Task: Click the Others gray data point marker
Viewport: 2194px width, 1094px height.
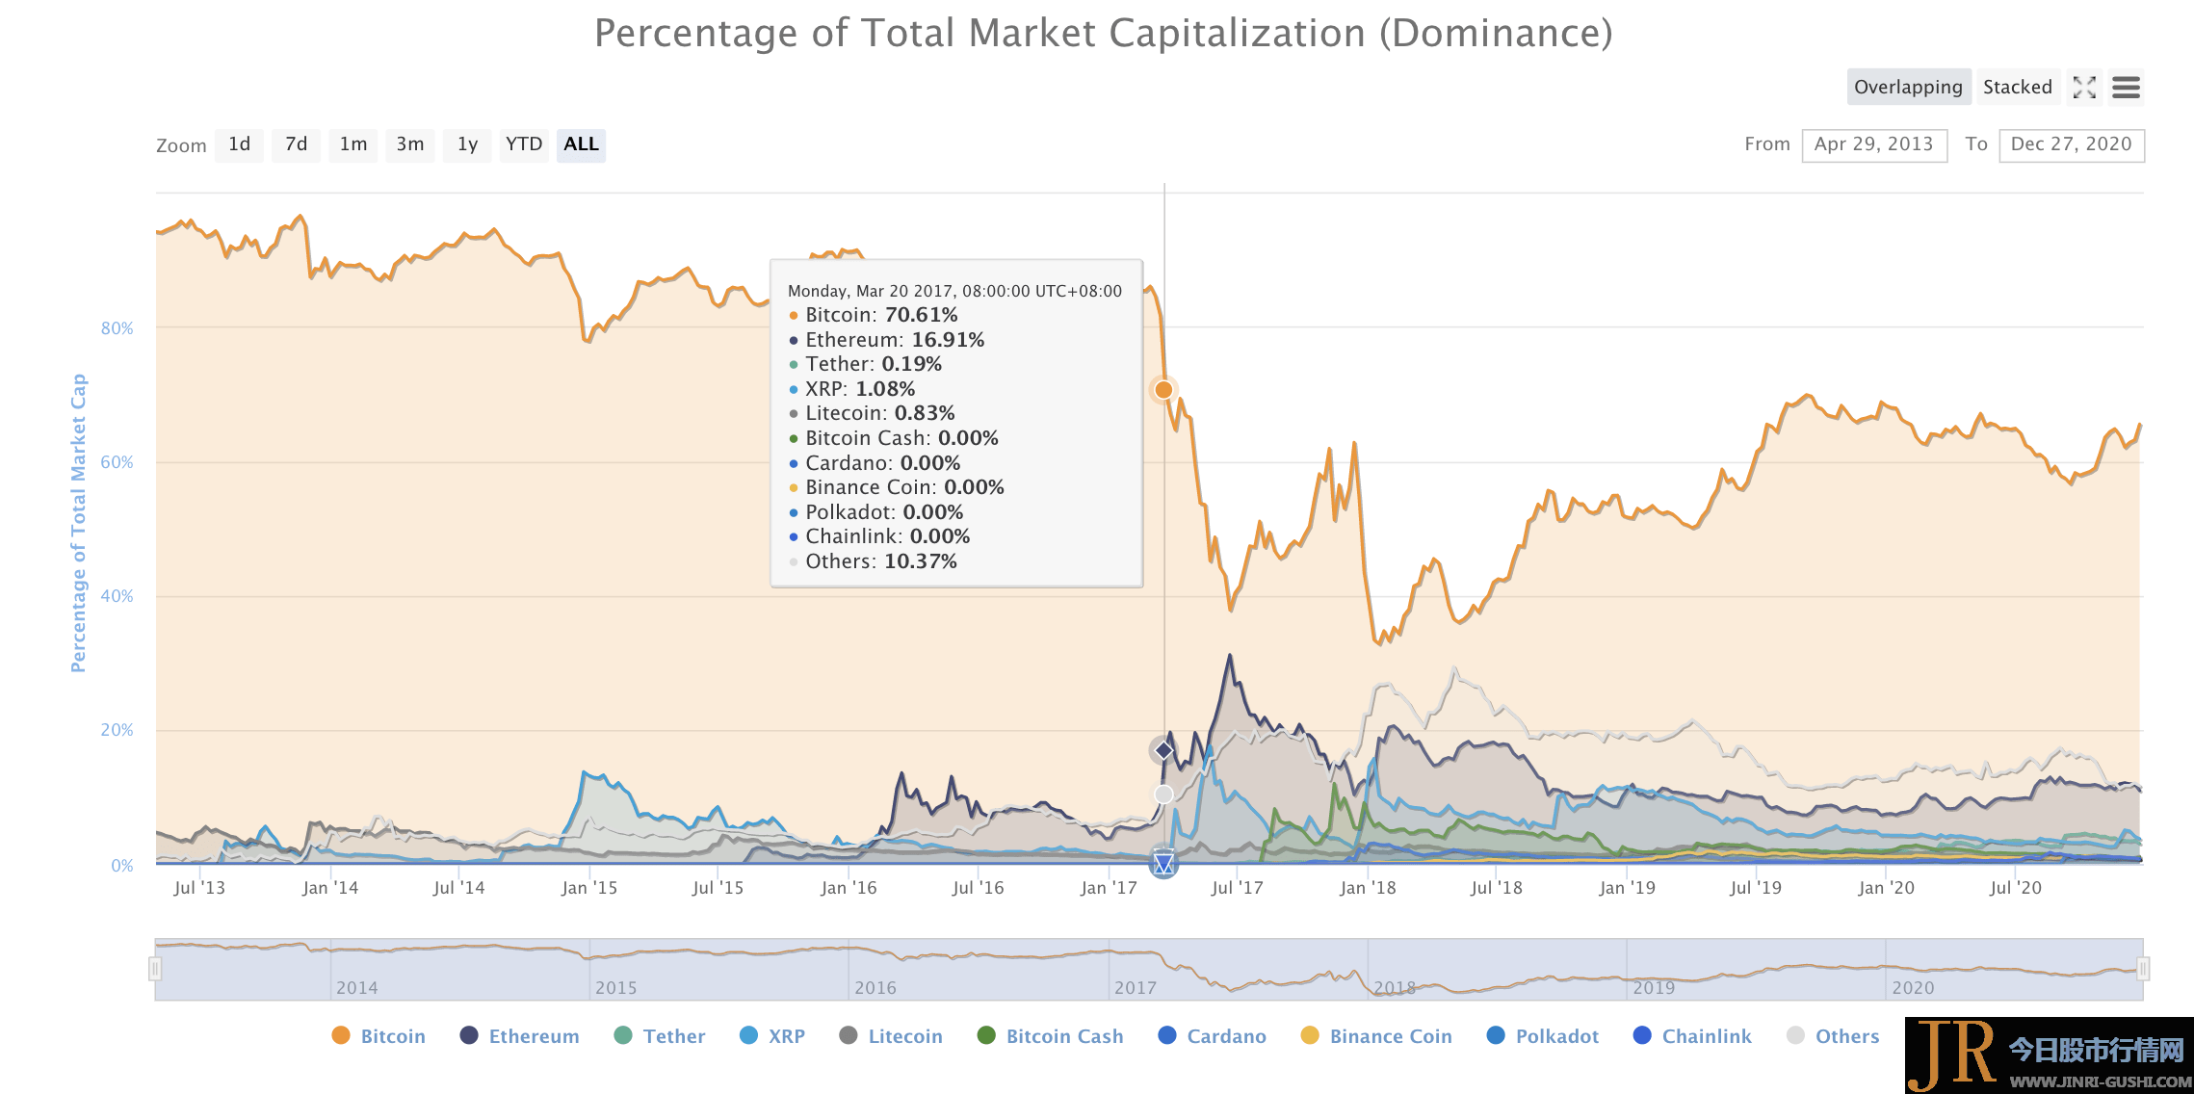Action: [x=1163, y=794]
